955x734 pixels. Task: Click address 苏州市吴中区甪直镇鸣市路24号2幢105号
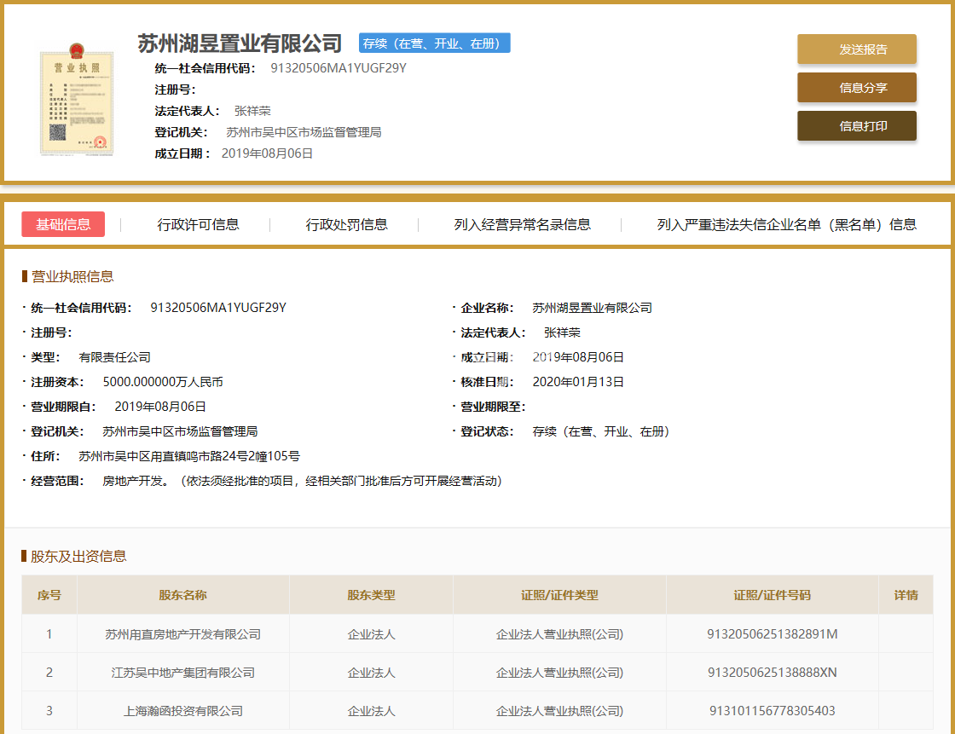(x=188, y=456)
